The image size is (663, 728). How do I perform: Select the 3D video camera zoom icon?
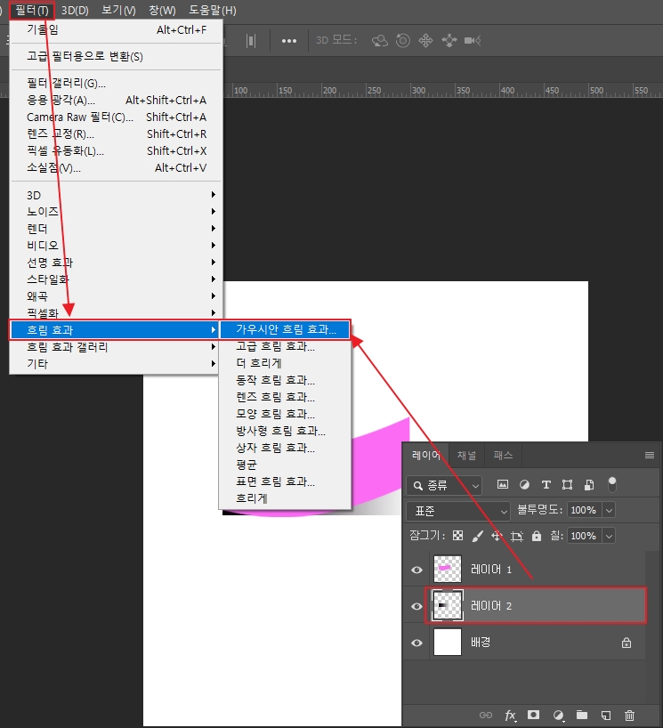click(473, 41)
